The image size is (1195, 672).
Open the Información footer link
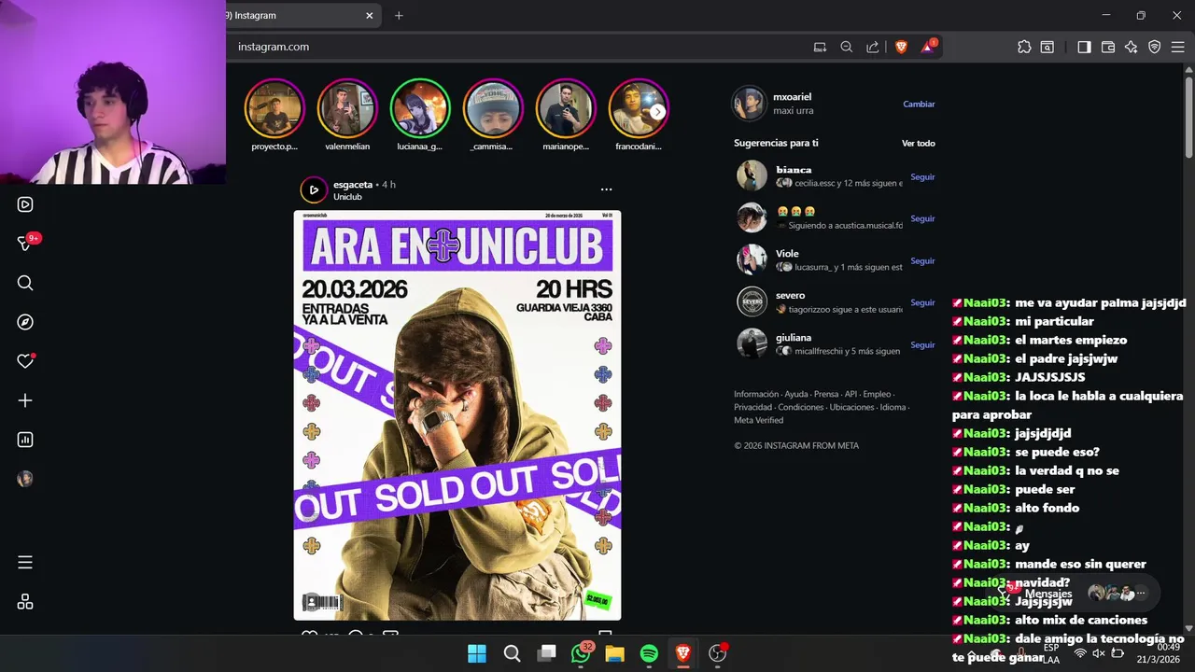[x=756, y=395]
